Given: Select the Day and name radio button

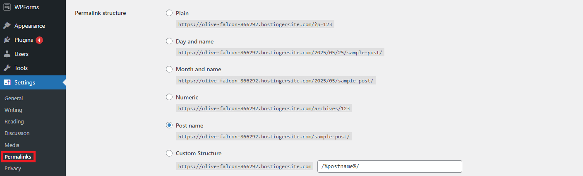Looking at the screenshot, I should coord(169,41).
